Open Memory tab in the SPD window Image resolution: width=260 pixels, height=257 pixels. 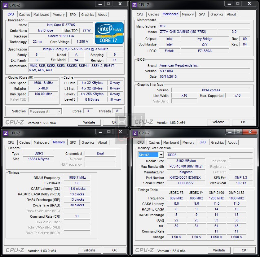pyautogui.click(x=188, y=142)
